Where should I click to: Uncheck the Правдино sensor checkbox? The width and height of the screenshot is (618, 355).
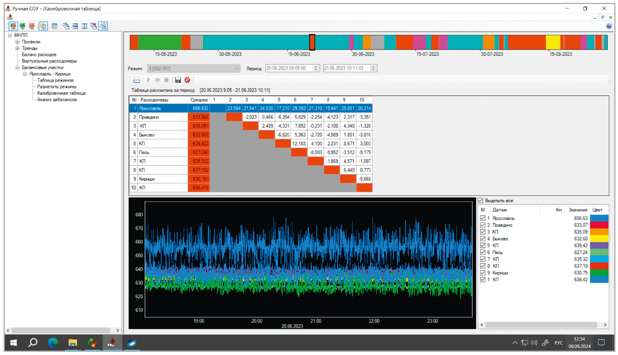click(482, 225)
